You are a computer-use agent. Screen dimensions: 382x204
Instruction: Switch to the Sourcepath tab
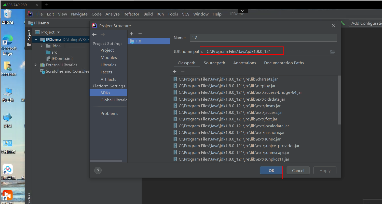tap(214, 63)
